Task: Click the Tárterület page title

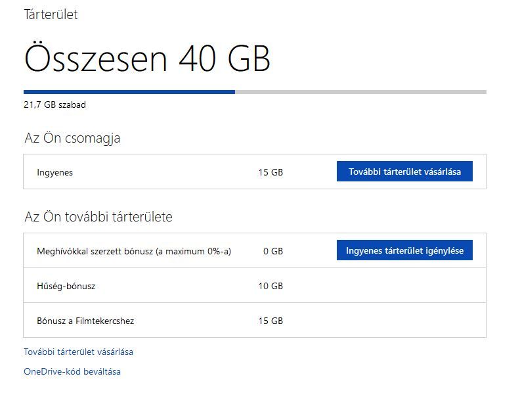Action: [x=51, y=14]
